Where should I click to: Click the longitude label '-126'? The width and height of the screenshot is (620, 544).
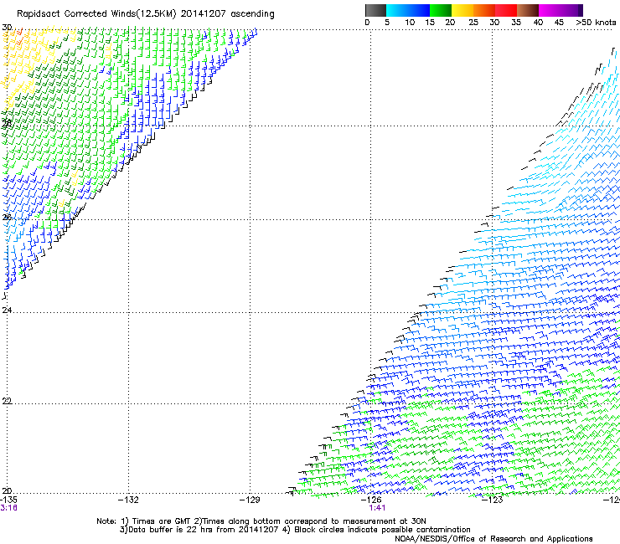point(371,500)
